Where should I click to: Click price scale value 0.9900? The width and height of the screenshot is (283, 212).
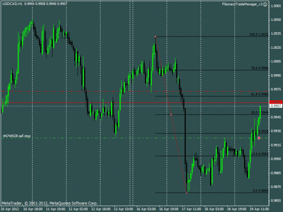point(276,159)
